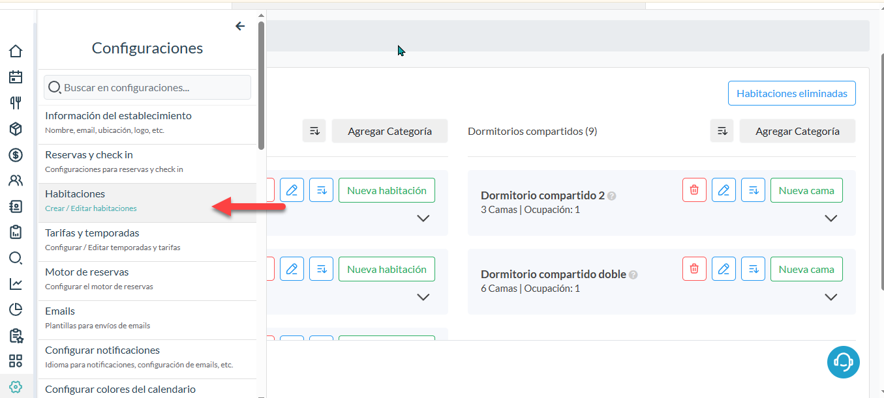Click the Habitaciones eliminadas button
Screen dimensions: 884x398
(791, 93)
